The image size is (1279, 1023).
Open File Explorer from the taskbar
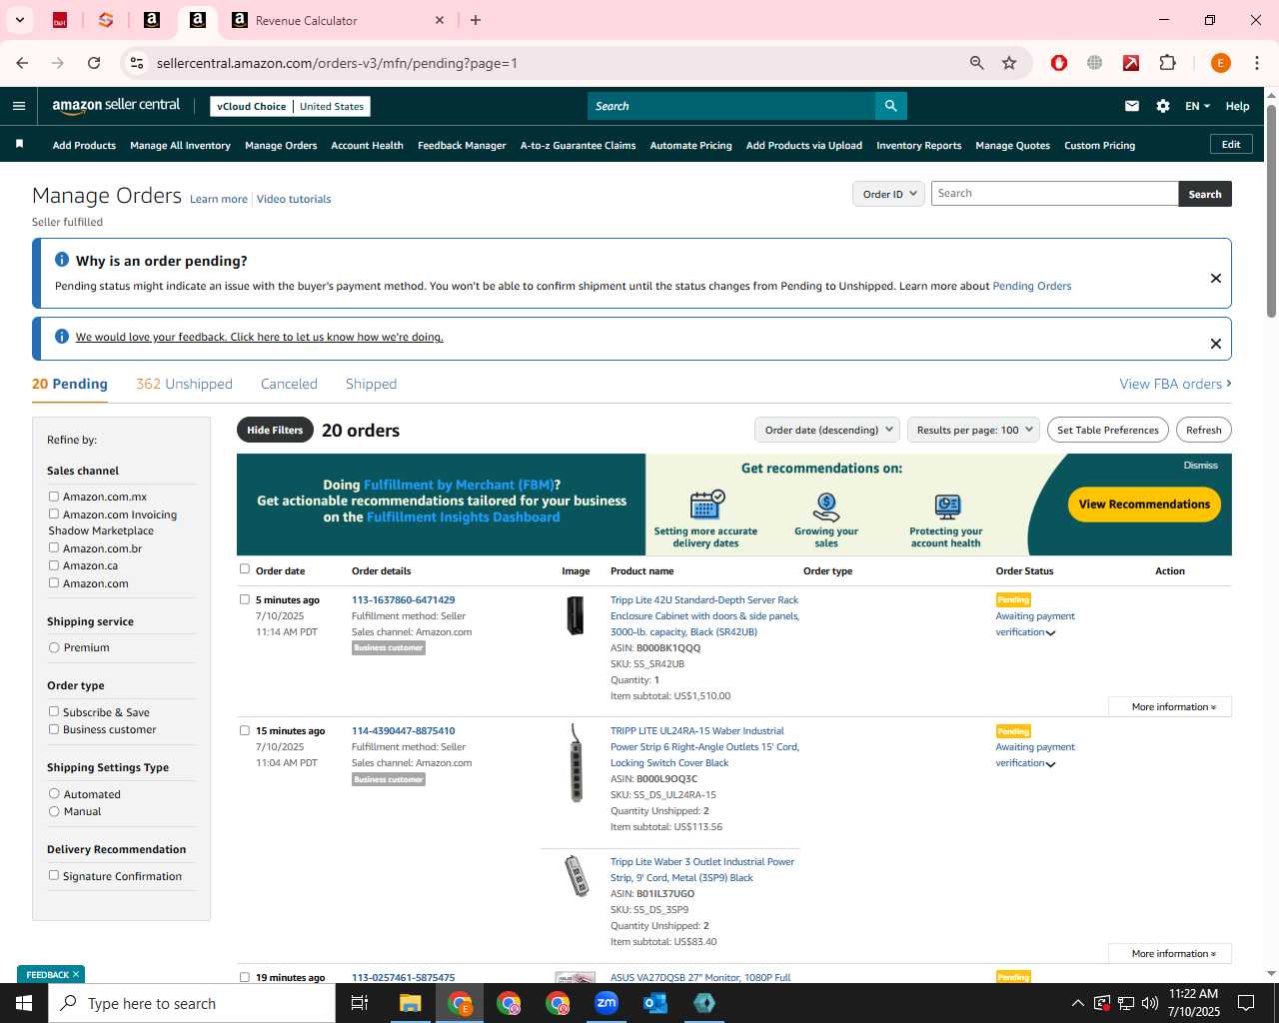pyautogui.click(x=411, y=1003)
